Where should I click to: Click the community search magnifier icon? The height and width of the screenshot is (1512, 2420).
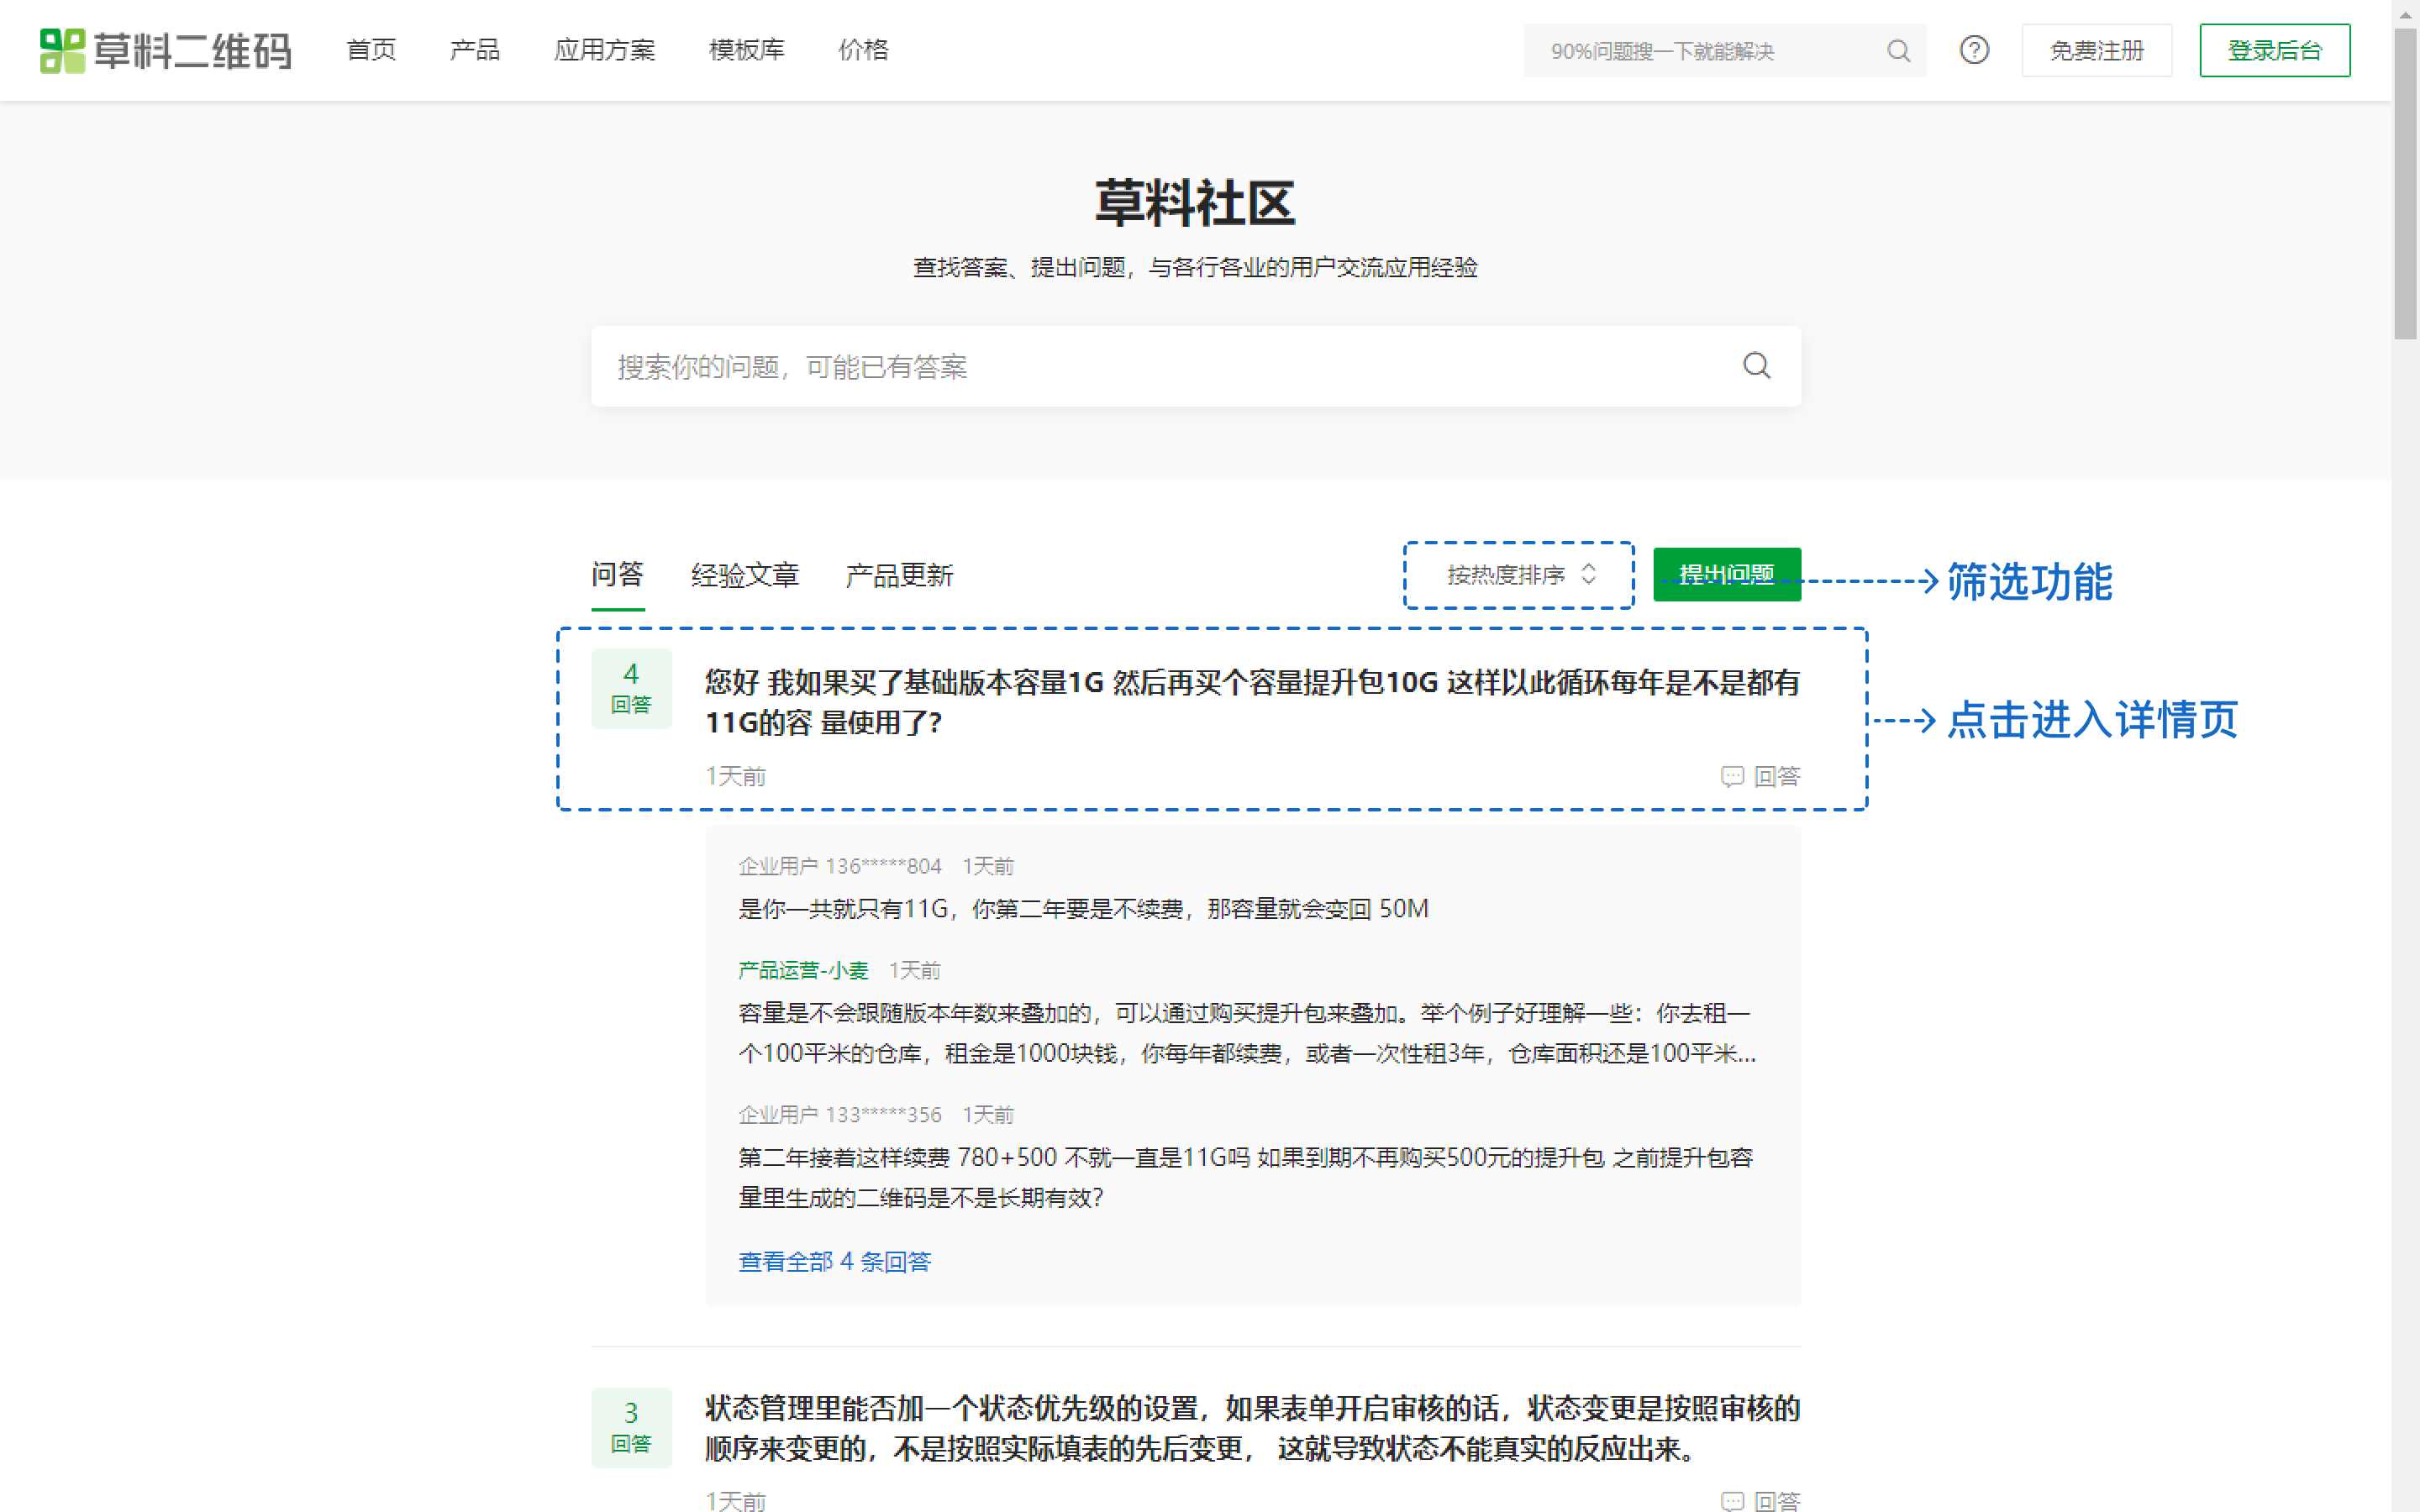coord(1756,366)
